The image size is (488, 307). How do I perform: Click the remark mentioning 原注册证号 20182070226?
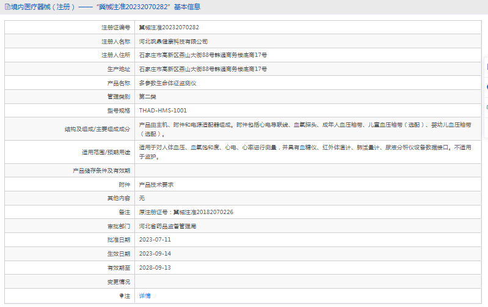click(186, 212)
